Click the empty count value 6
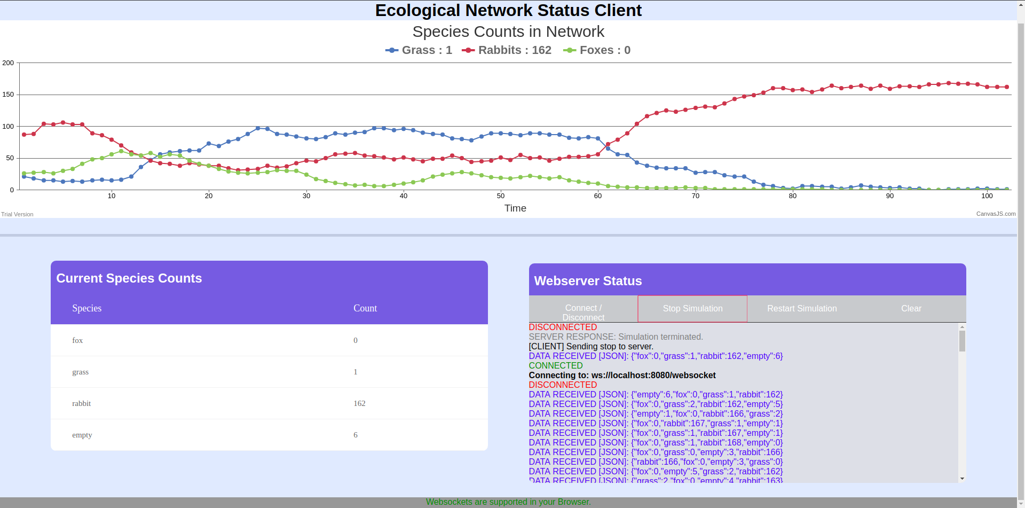This screenshot has height=508, width=1025. [x=356, y=435]
